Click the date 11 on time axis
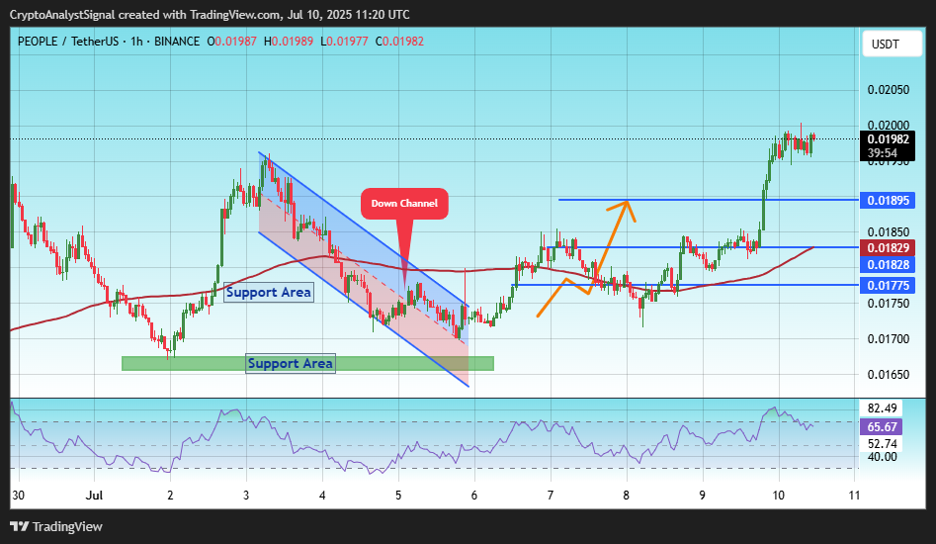936x544 pixels. tap(854, 495)
